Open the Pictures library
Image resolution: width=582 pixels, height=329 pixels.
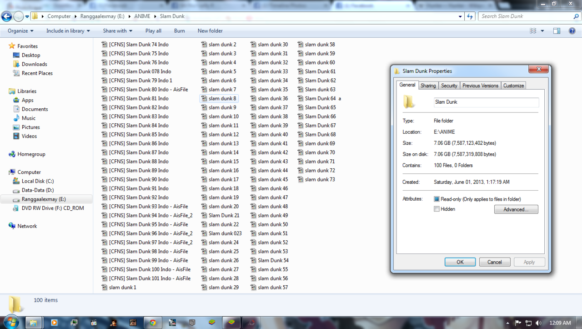coord(30,127)
